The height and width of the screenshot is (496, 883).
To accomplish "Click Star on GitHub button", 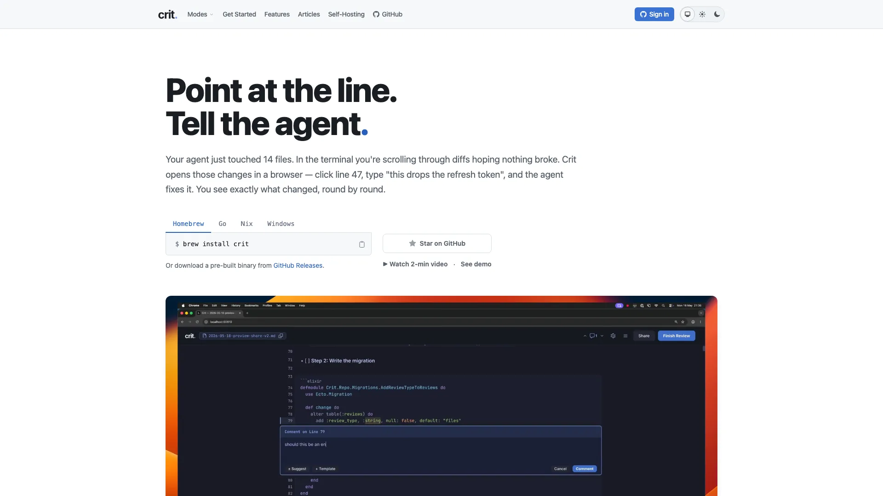I will (x=437, y=243).
